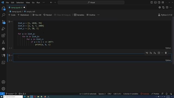This screenshot has height=98, width=174.
Task: Go back with the navigation arrow
Action: (x=51, y=2)
